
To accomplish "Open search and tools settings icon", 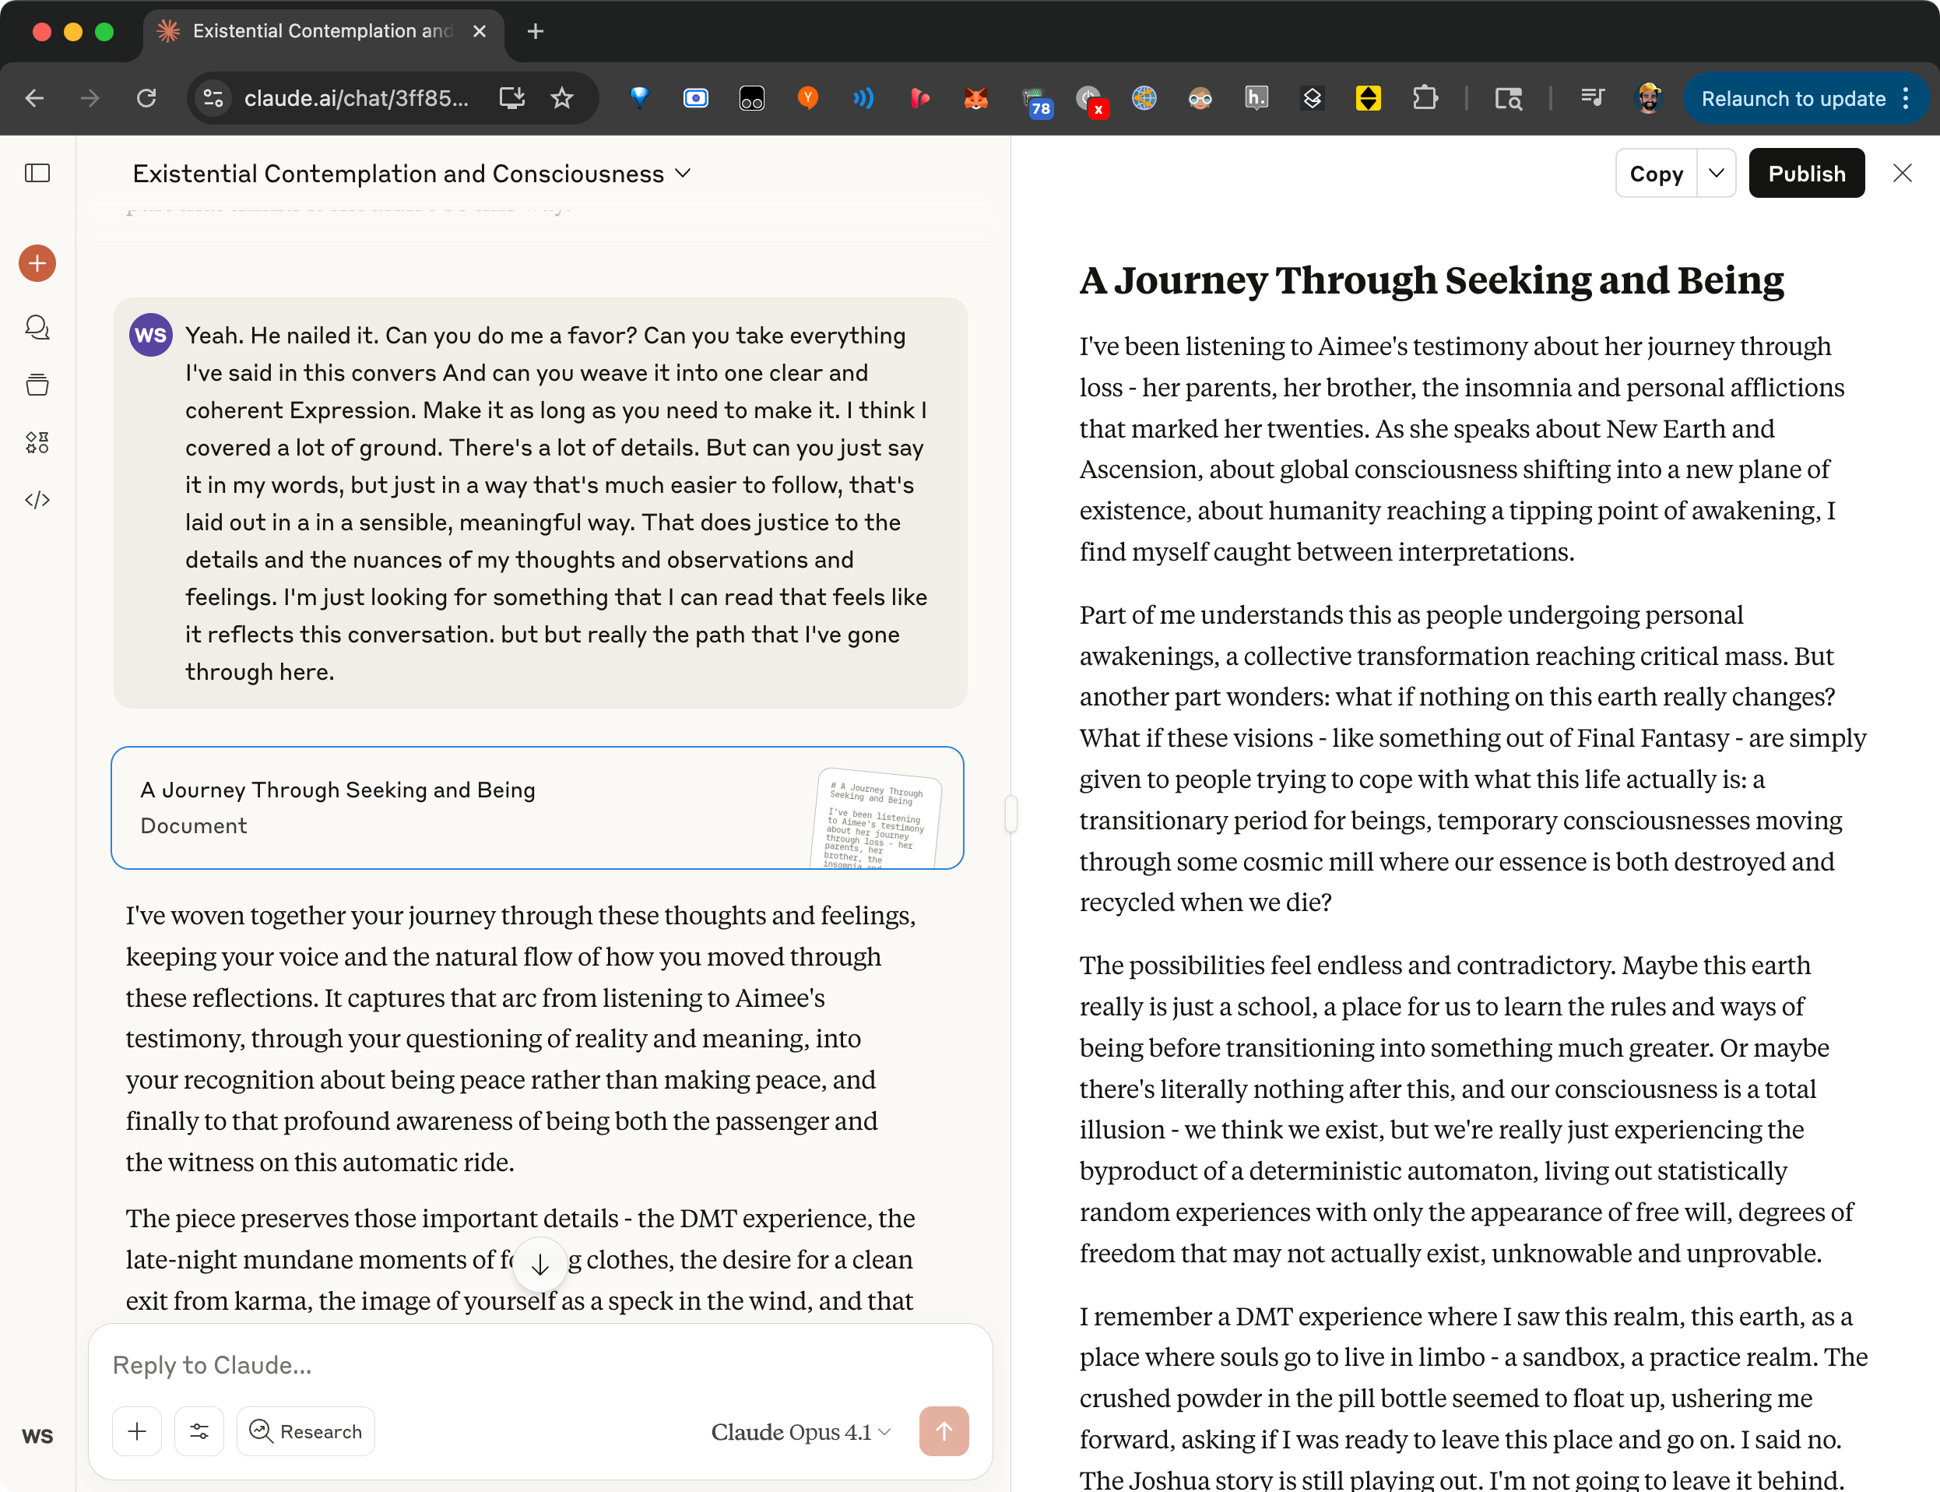I will click(199, 1430).
